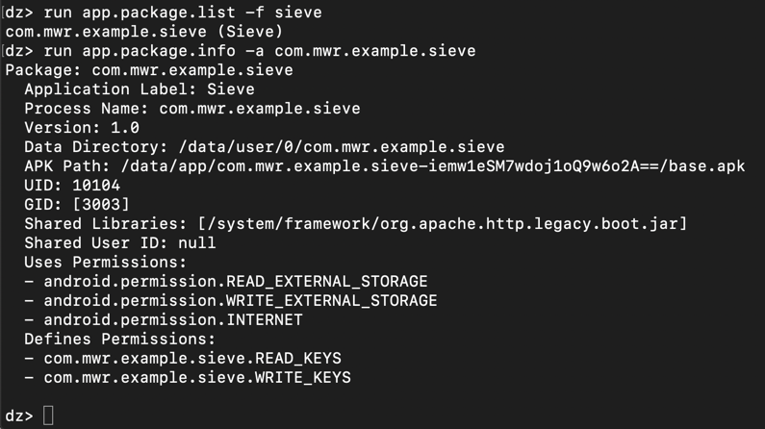
Task: Click the 'GID: [3003]' value
Action: 77,205
